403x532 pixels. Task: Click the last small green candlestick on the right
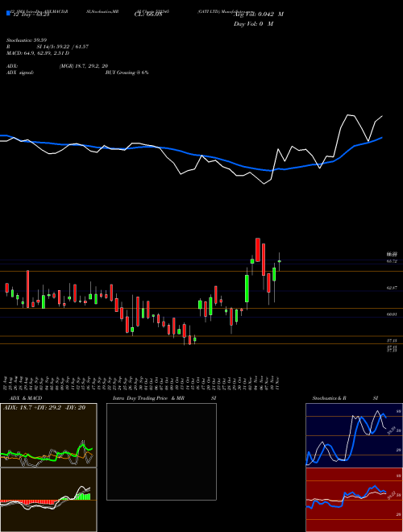pyautogui.click(x=280, y=261)
